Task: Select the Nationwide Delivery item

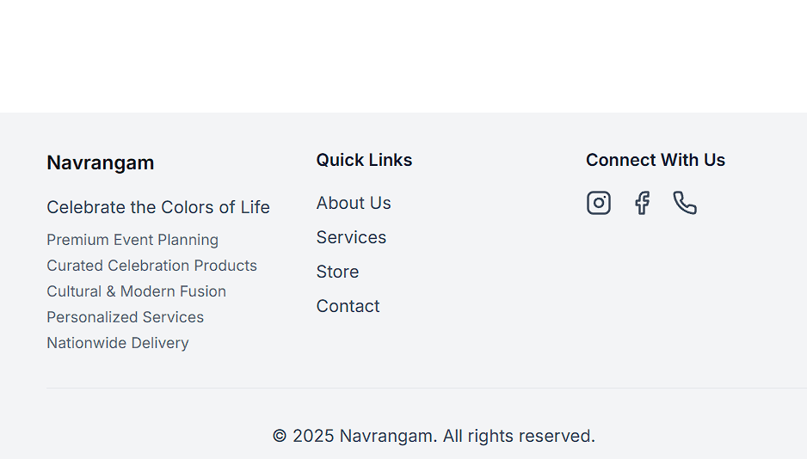Action: [x=118, y=343]
